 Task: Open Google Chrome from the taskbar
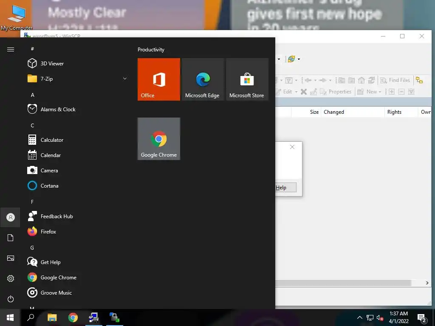pyautogui.click(x=73, y=318)
